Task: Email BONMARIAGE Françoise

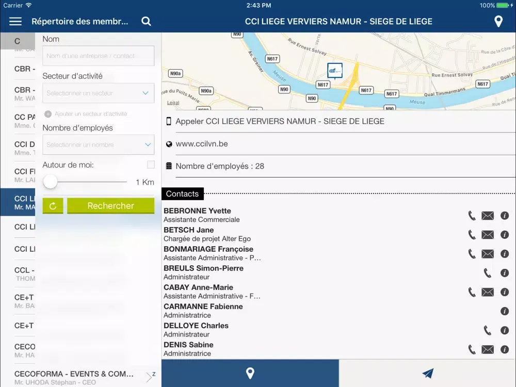Action: 488,254
